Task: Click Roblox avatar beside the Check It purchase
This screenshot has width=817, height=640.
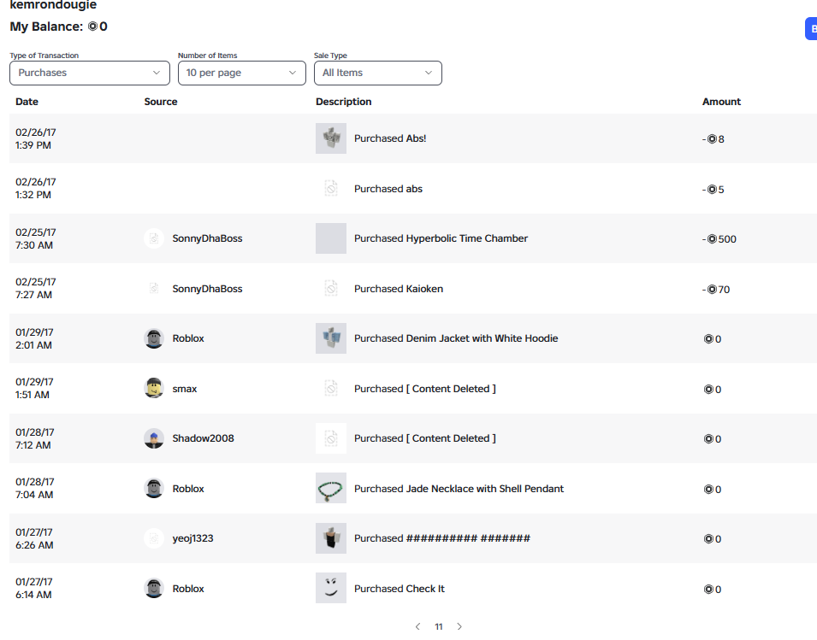Action: [x=154, y=588]
